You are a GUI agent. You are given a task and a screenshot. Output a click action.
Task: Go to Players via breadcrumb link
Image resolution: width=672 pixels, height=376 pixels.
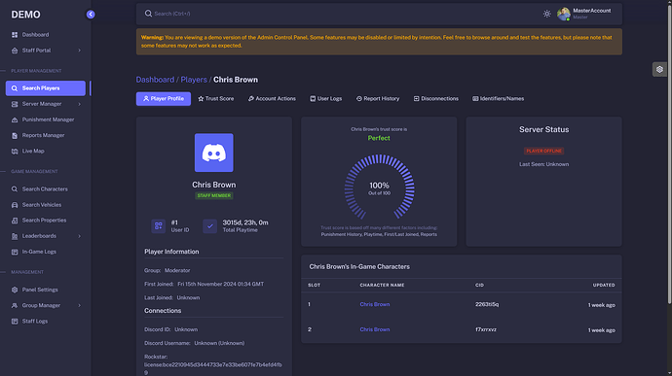click(x=194, y=80)
